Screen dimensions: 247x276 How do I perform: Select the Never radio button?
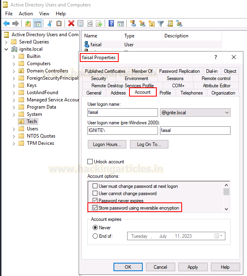[95, 228]
